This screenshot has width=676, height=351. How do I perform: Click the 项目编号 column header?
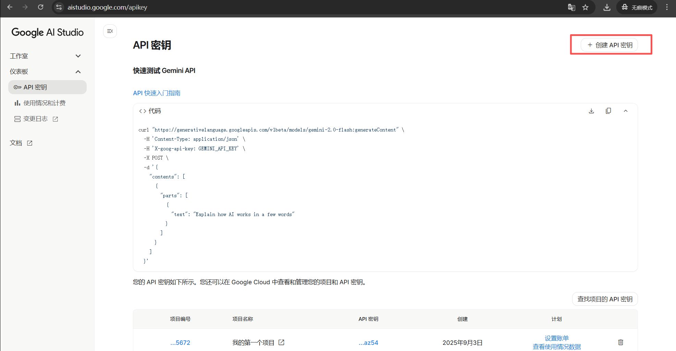(x=180, y=319)
